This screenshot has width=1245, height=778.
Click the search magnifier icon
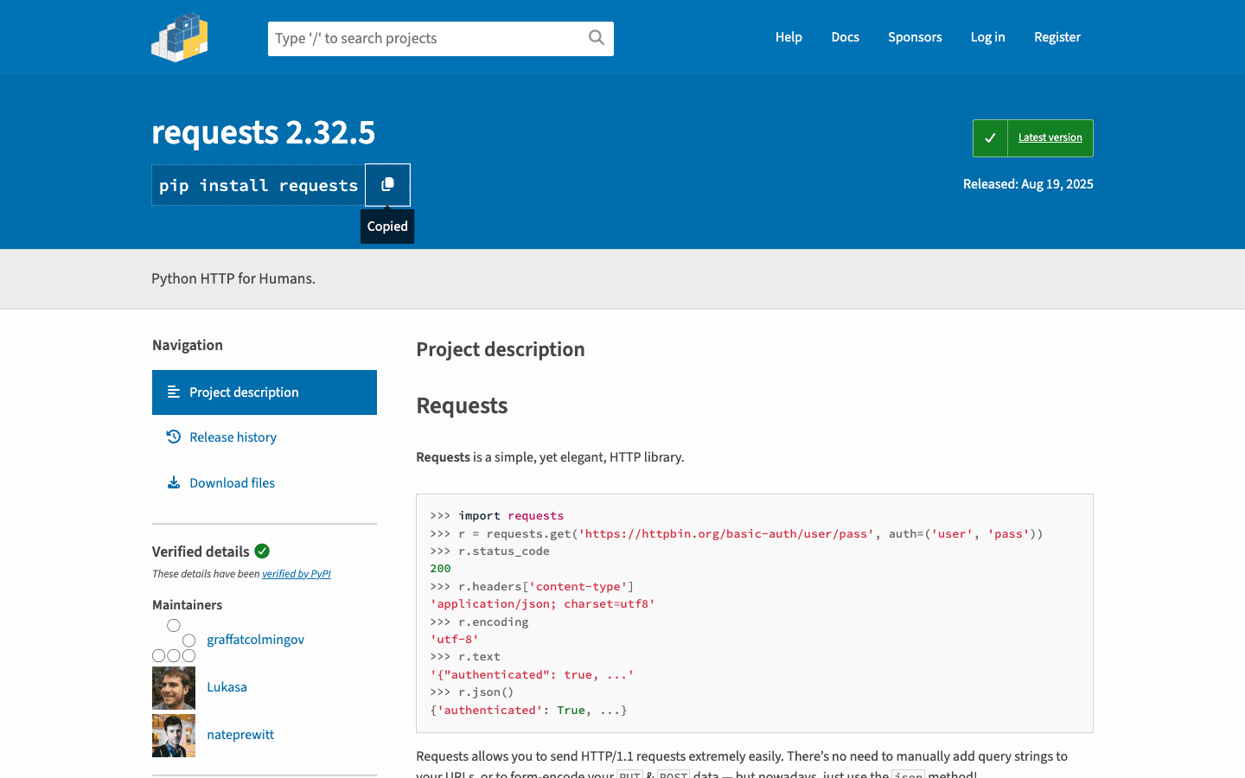point(596,38)
